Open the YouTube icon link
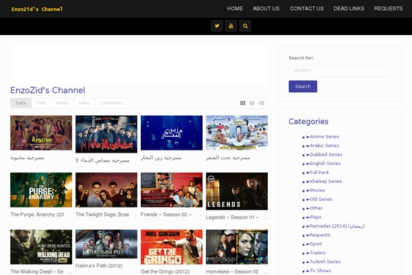The height and width of the screenshot is (275, 412). (x=231, y=26)
